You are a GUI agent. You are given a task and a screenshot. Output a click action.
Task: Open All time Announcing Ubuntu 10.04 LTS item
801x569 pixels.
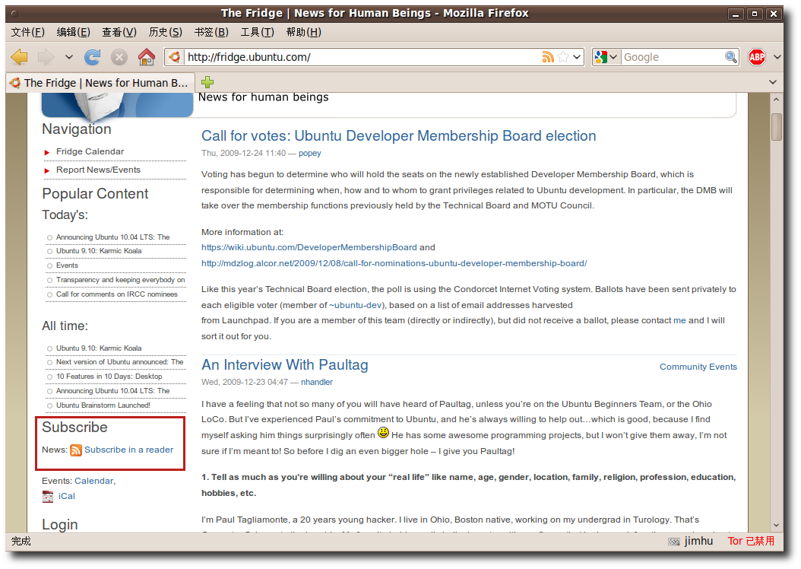[x=113, y=390]
